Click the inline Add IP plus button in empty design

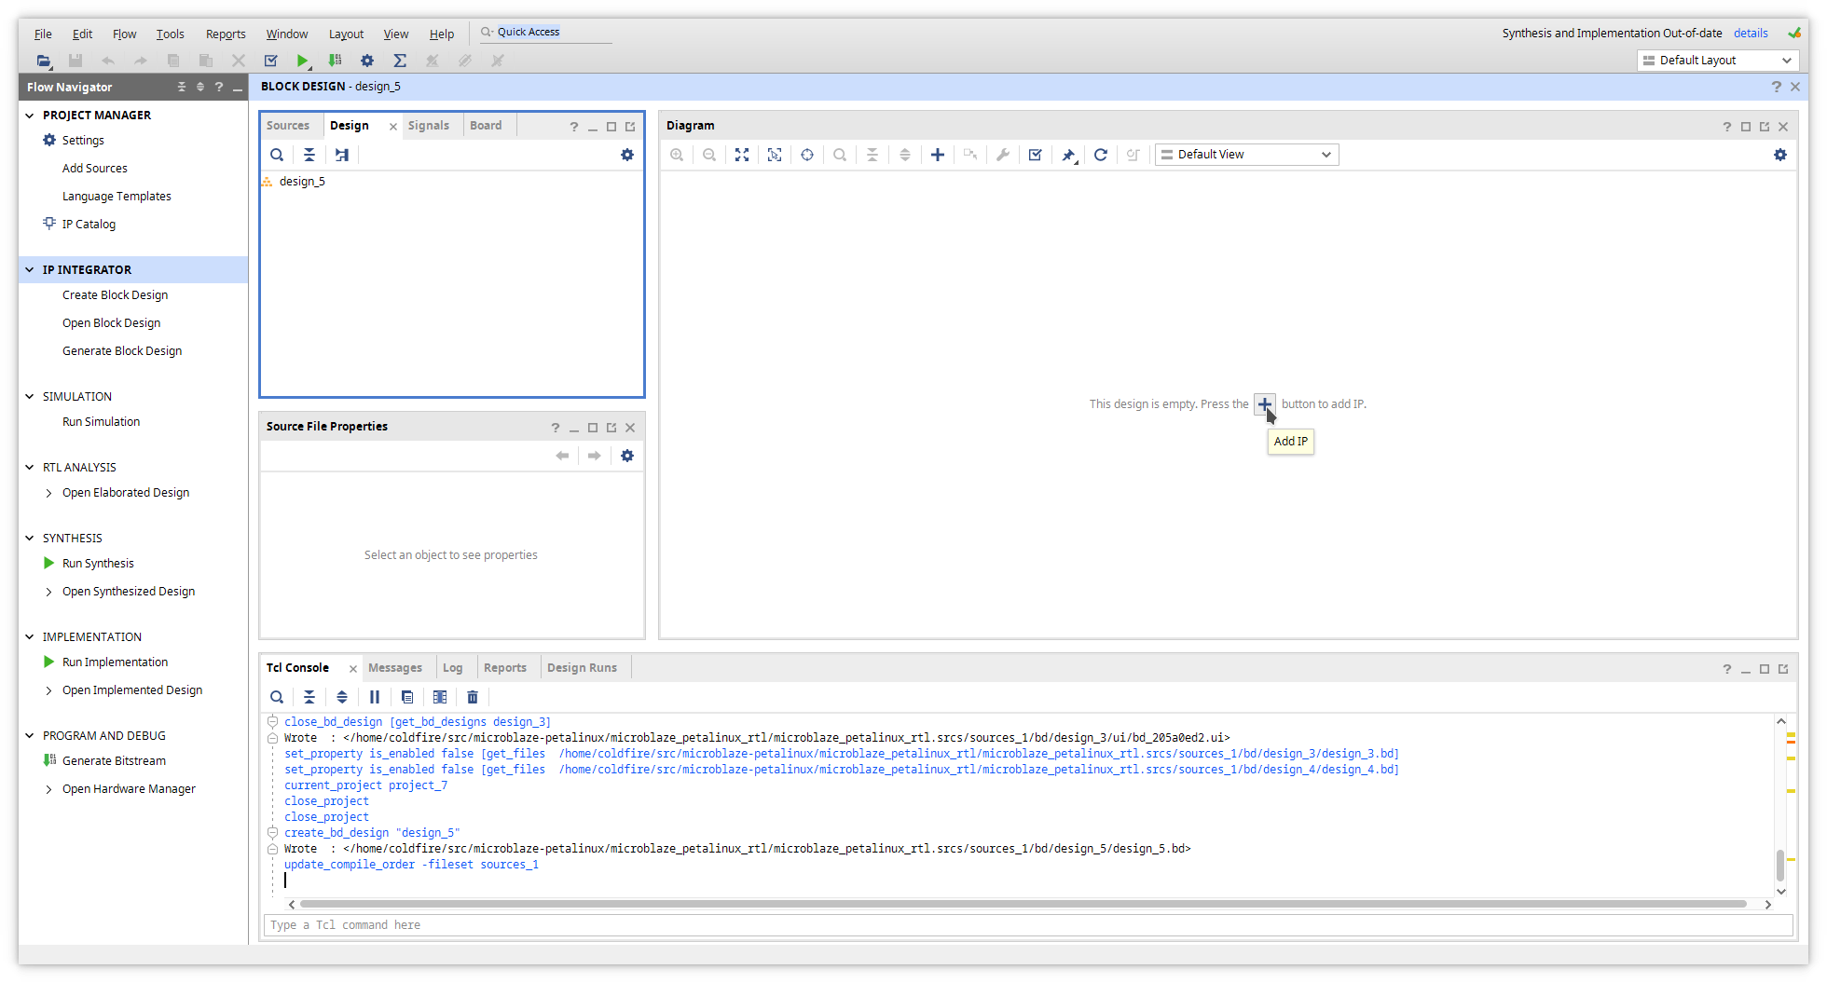coord(1265,404)
